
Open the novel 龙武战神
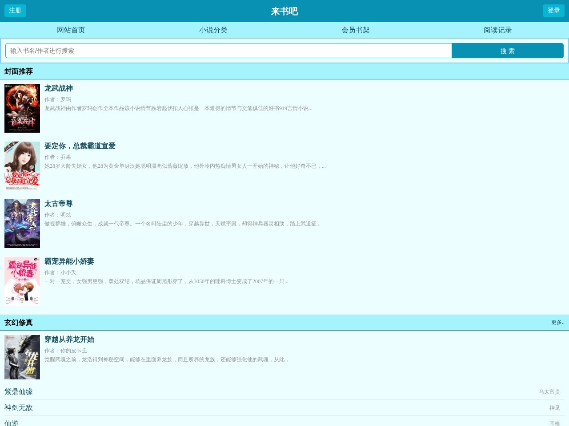58,88
